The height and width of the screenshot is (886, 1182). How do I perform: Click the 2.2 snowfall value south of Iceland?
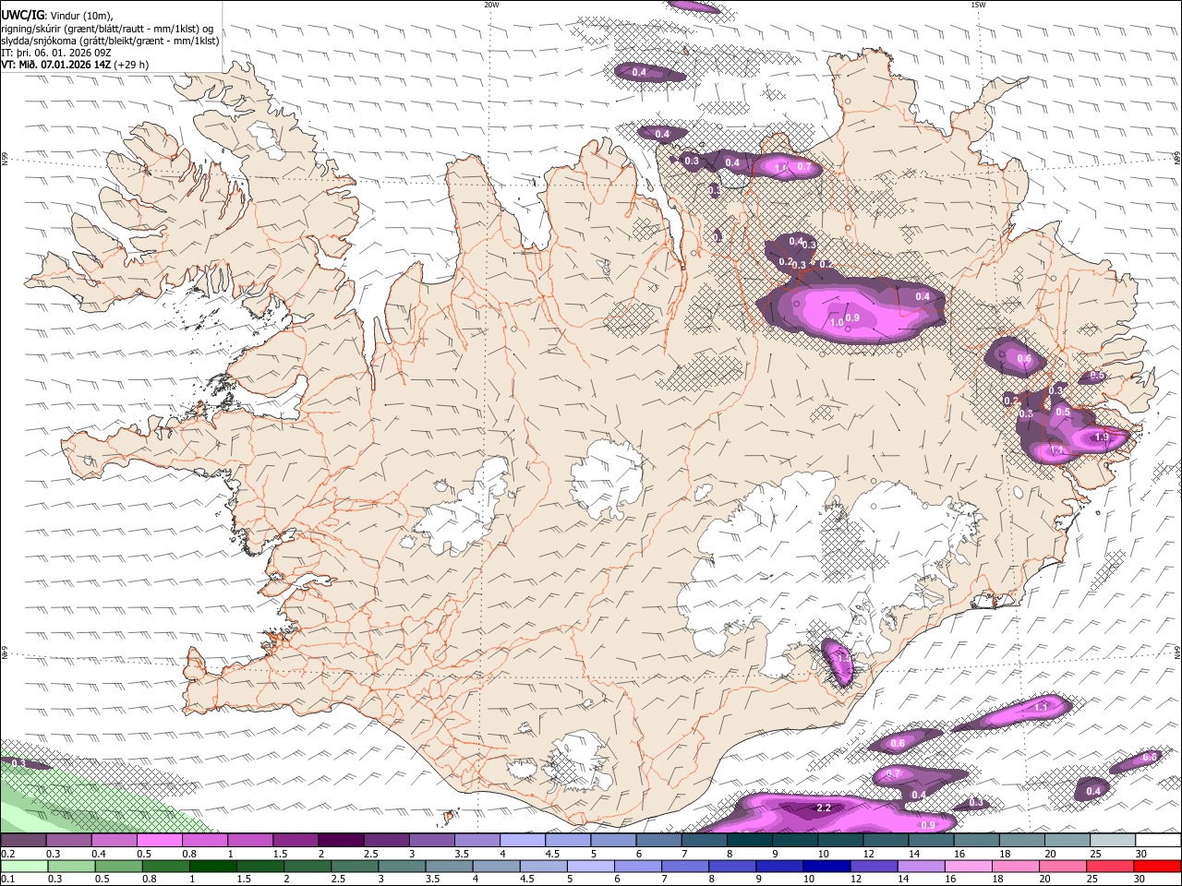(825, 808)
